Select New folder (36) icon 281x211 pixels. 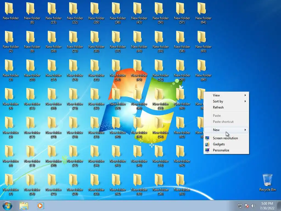(116, 9)
